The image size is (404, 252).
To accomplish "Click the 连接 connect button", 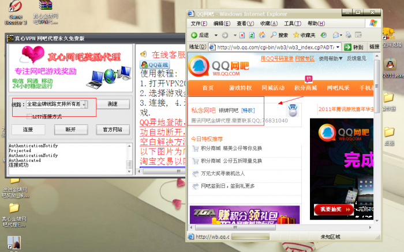I will pyautogui.click(x=28, y=129).
